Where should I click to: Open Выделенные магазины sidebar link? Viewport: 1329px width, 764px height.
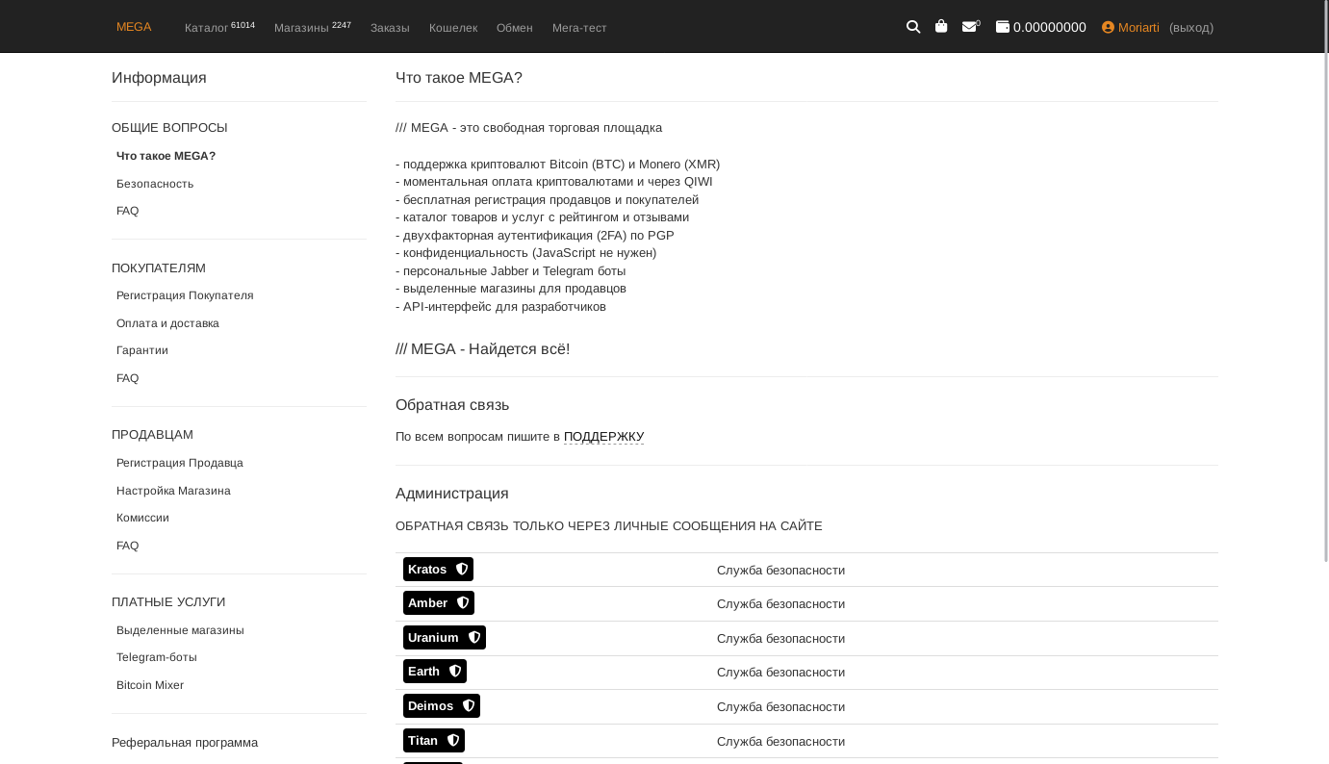[180, 630]
